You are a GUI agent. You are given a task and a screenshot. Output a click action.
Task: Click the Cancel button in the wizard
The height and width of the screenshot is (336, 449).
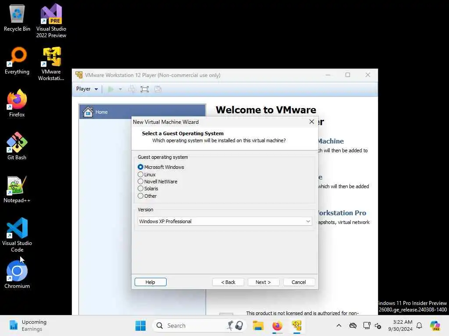click(299, 282)
